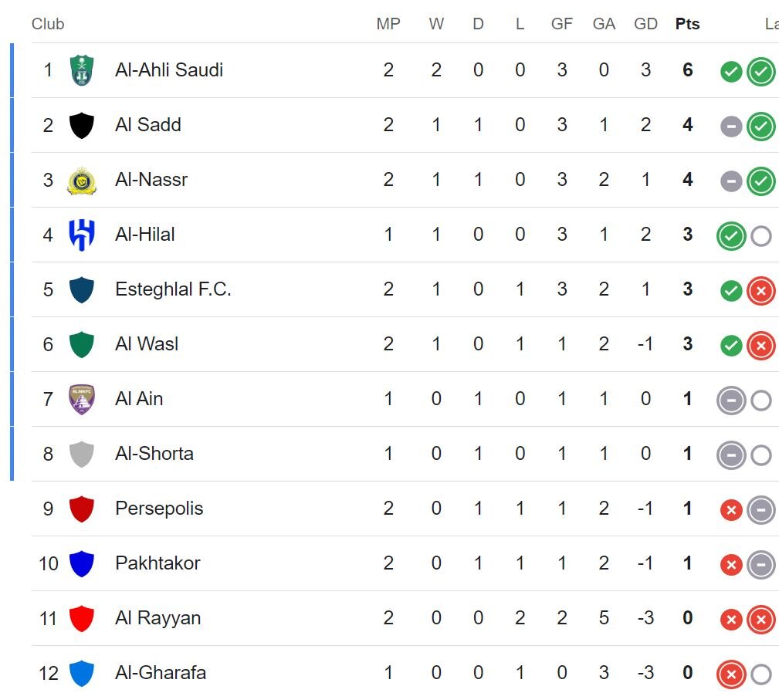Click Al Sadd's grey draw result icon
This screenshot has height=693, width=779.
[731, 127]
